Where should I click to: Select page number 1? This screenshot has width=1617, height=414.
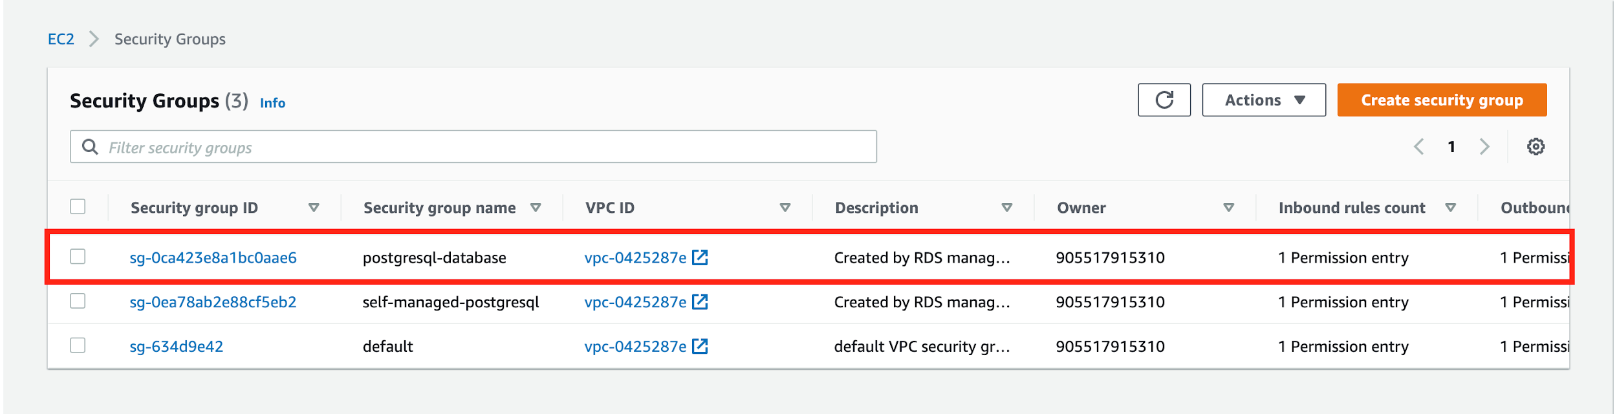coord(1451,147)
